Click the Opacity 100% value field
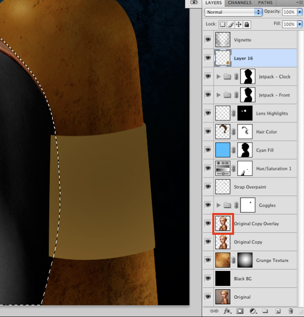This screenshot has width=304, height=317. [x=289, y=12]
